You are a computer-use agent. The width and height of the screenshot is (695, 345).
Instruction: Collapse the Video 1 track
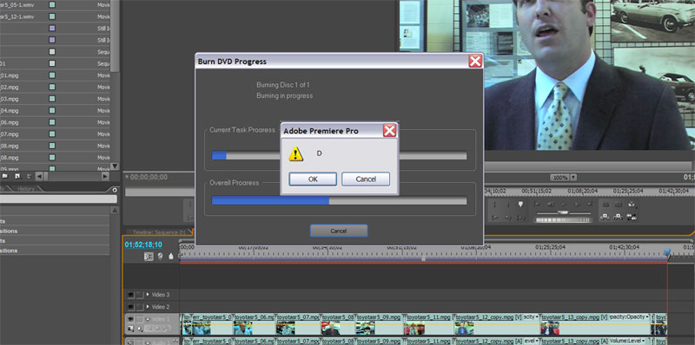[148, 319]
